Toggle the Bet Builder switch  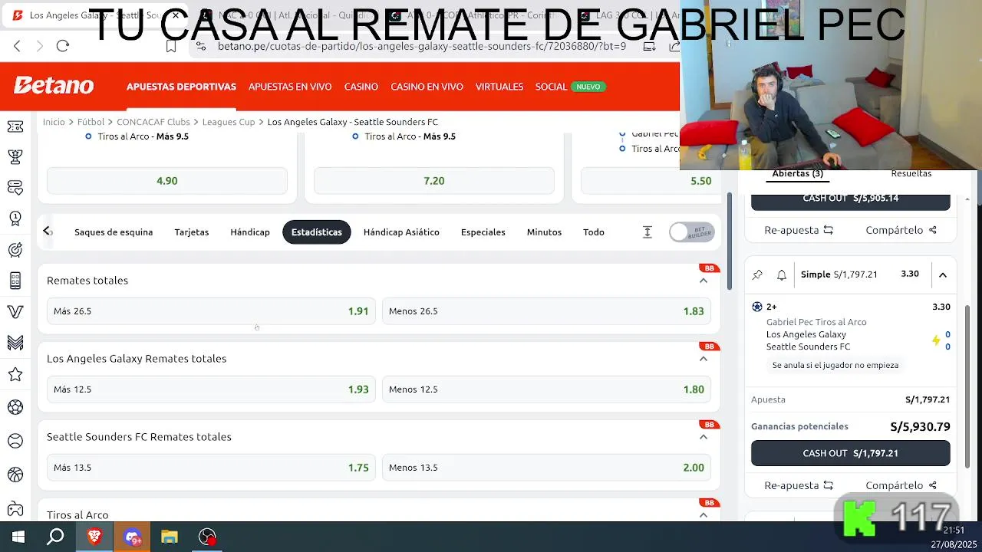pyautogui.click(x=691, y=232)
